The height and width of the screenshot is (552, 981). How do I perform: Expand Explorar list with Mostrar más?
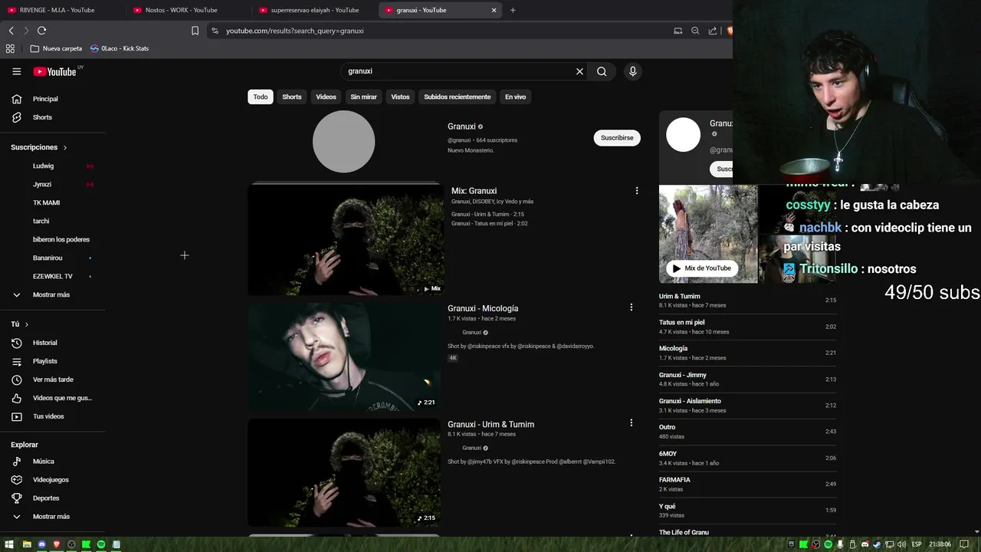pyautogui.click(x=53, y=517)
